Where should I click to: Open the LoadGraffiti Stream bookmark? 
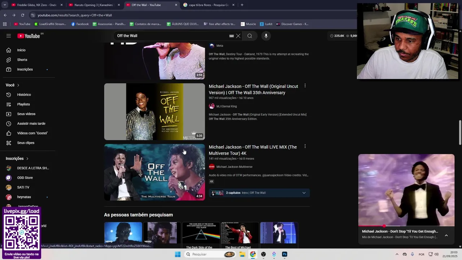(x=50, y=24)
